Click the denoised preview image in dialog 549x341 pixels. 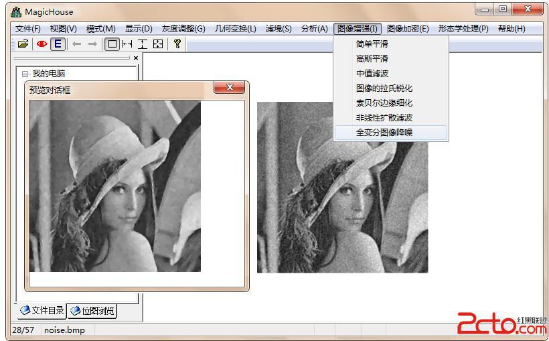pos(115,186)
